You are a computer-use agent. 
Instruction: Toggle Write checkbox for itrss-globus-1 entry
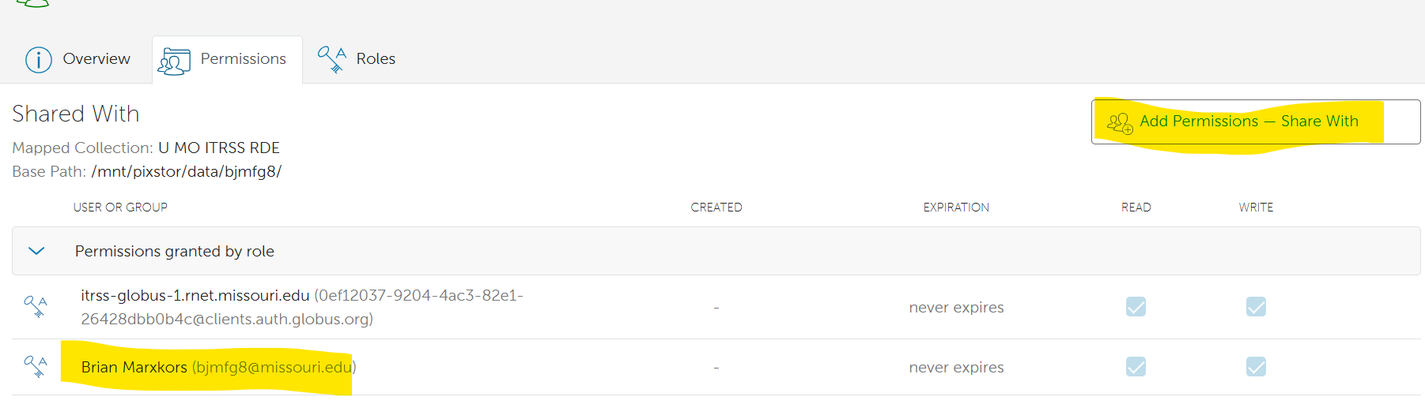point(1256,306)
